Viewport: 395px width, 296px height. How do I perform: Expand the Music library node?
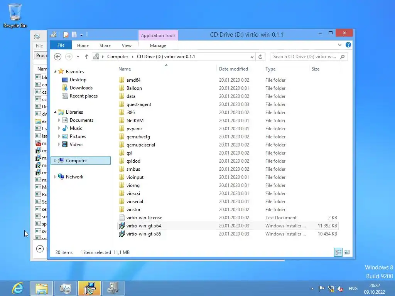point(59,128)
